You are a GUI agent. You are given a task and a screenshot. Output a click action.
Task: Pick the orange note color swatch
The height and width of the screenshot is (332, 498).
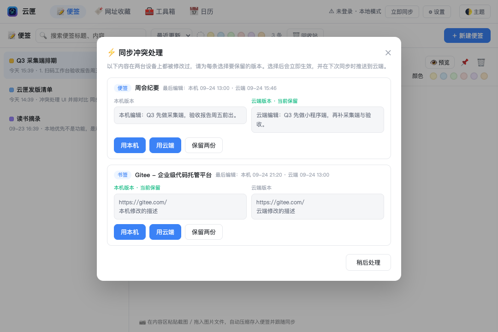(x=484, y=76)
